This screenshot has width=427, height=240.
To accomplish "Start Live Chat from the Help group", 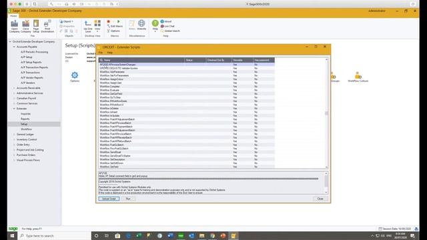I will (x=167, y=26).
